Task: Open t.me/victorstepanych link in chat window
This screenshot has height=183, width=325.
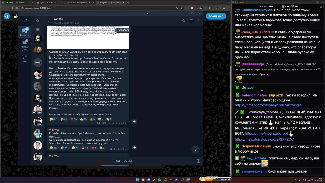Action: pyautogui.click(x=268, y=105)
